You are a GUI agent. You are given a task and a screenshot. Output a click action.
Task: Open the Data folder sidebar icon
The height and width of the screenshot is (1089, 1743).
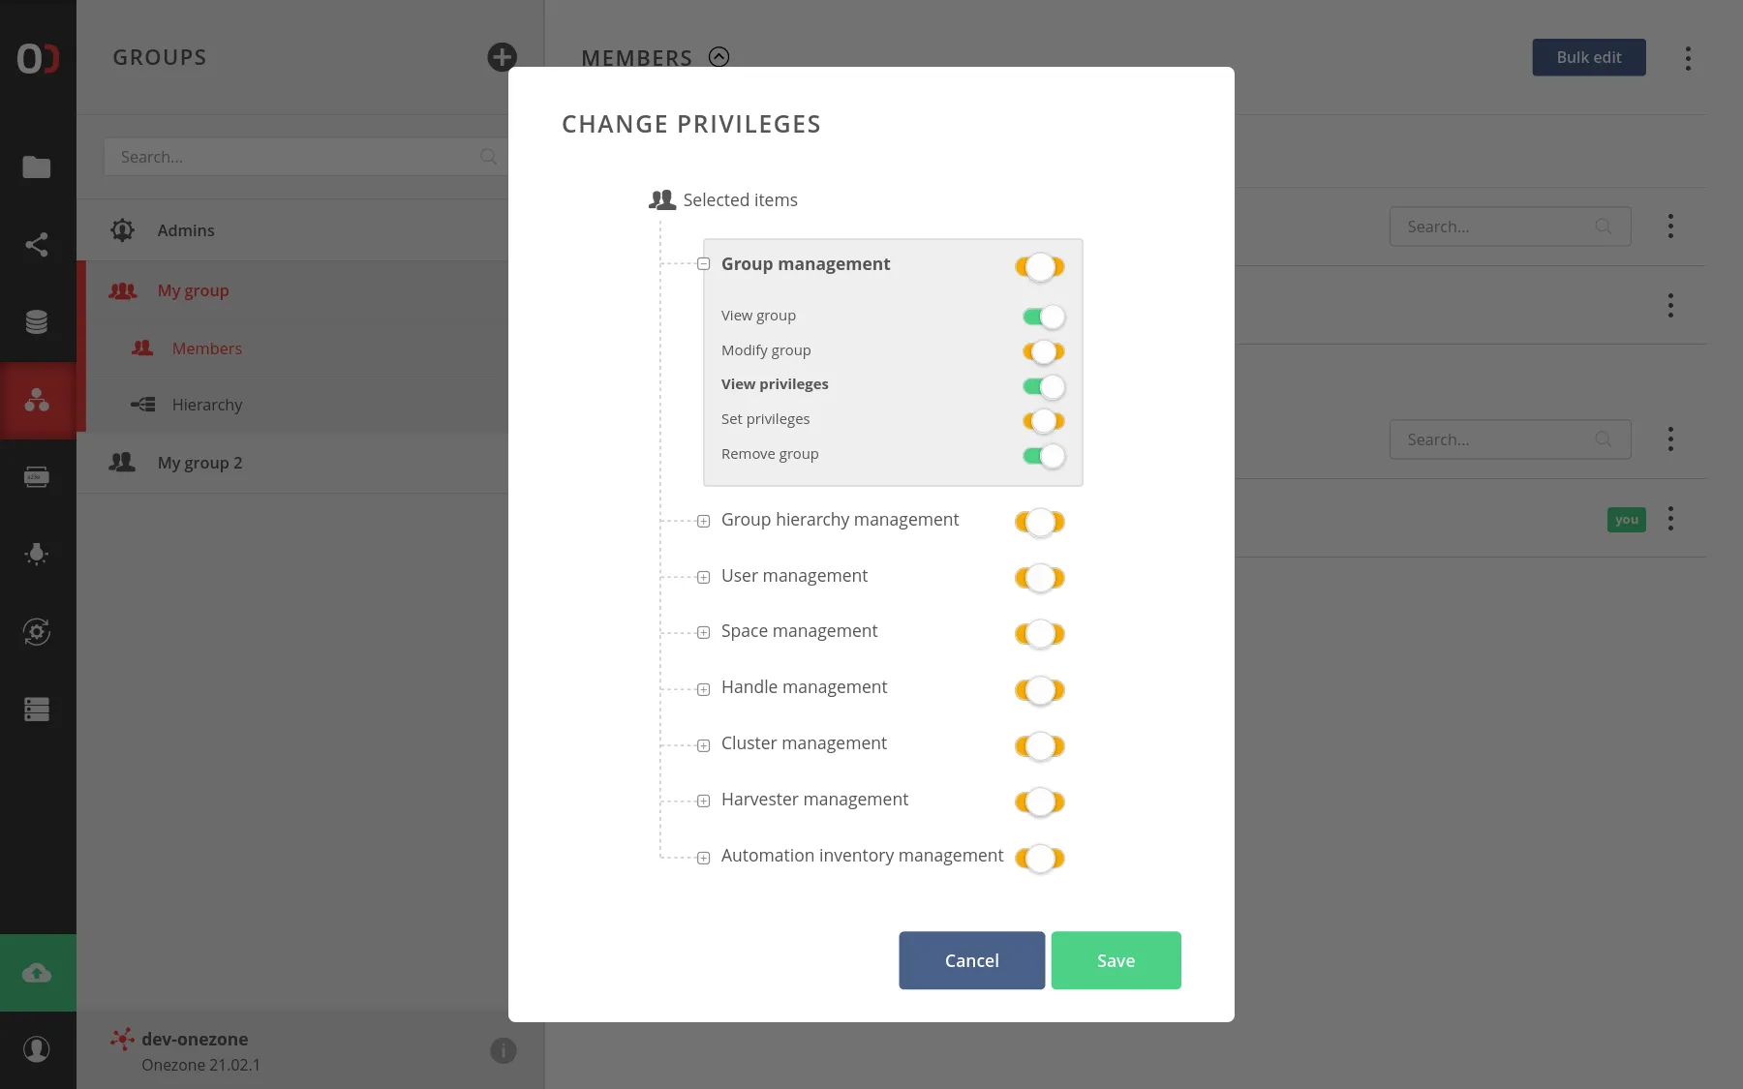(37, 167)
